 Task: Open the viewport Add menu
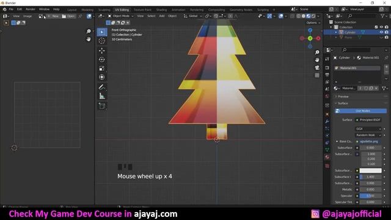click(162, 16)
